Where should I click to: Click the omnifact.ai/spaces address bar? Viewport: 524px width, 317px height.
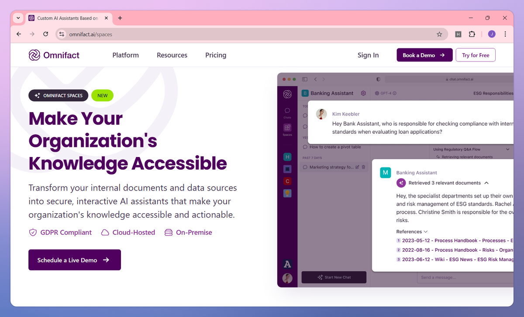point(252,34)
